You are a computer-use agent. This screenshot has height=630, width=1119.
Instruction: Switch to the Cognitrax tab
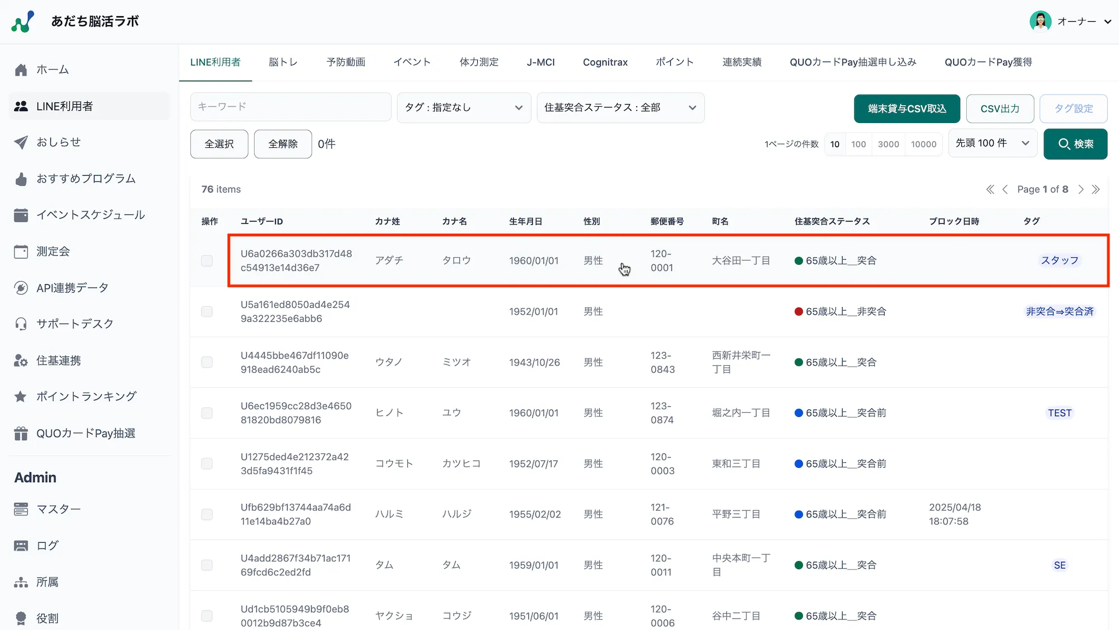(x=605, y=62)
